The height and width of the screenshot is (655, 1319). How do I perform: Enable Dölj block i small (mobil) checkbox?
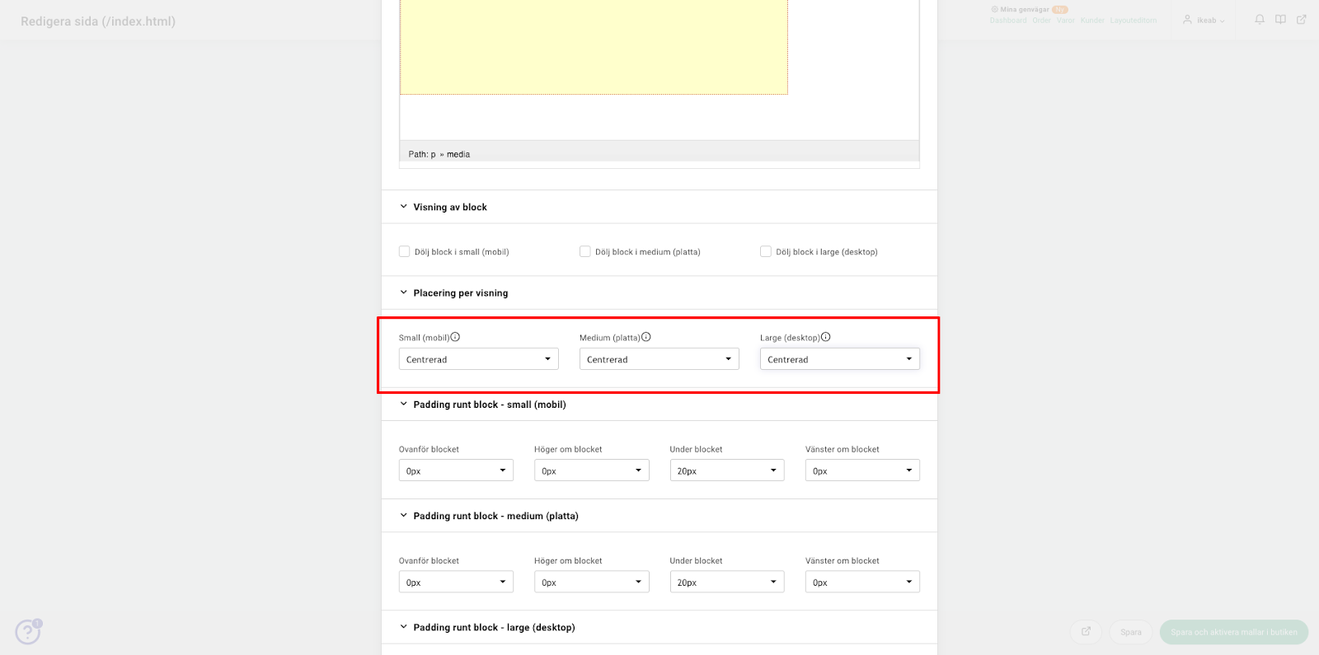405,251
